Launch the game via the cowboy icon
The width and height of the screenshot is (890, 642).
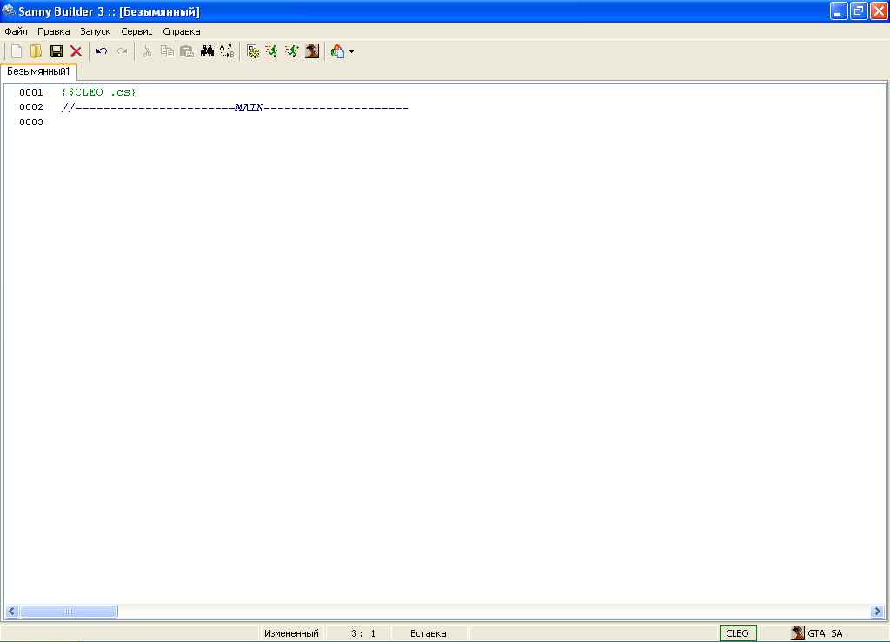click(x=312, y=51)
